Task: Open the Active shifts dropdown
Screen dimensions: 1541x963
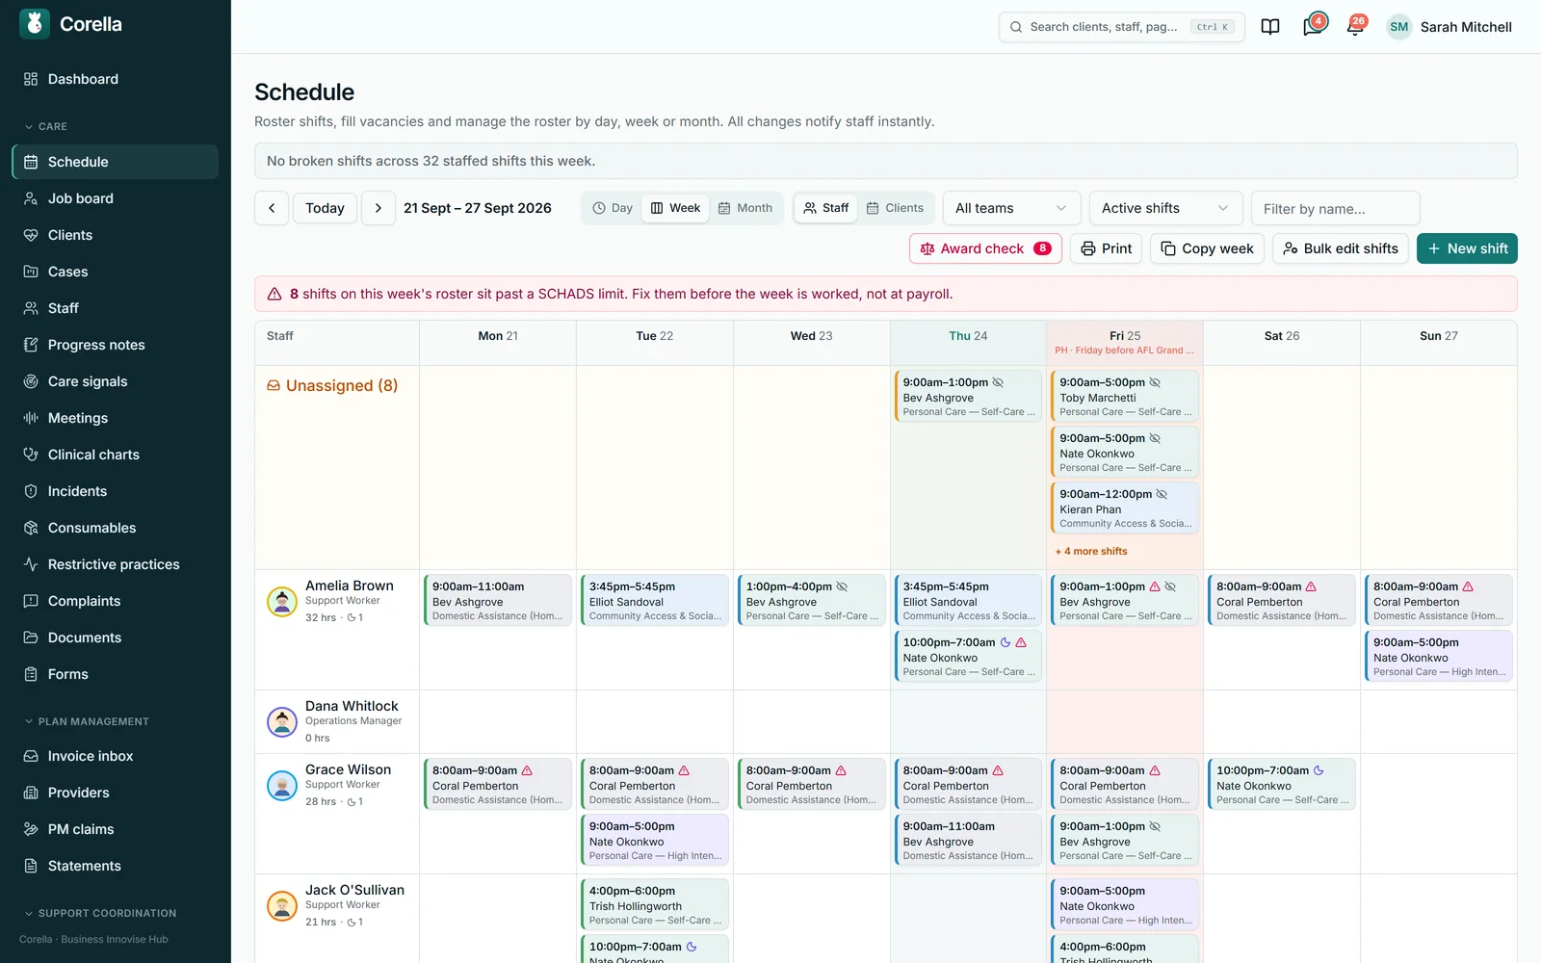Action: [x=1165, y=208]
